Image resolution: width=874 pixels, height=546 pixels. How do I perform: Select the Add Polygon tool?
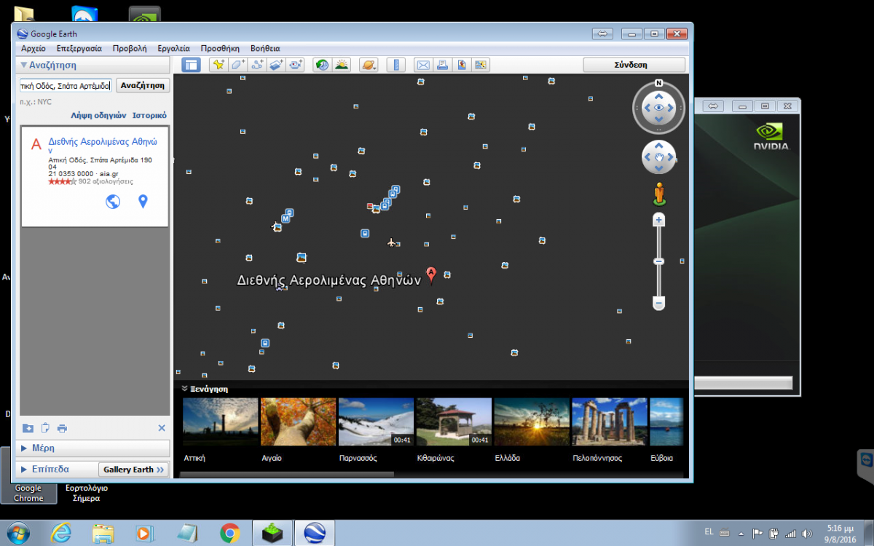point(237,65)
